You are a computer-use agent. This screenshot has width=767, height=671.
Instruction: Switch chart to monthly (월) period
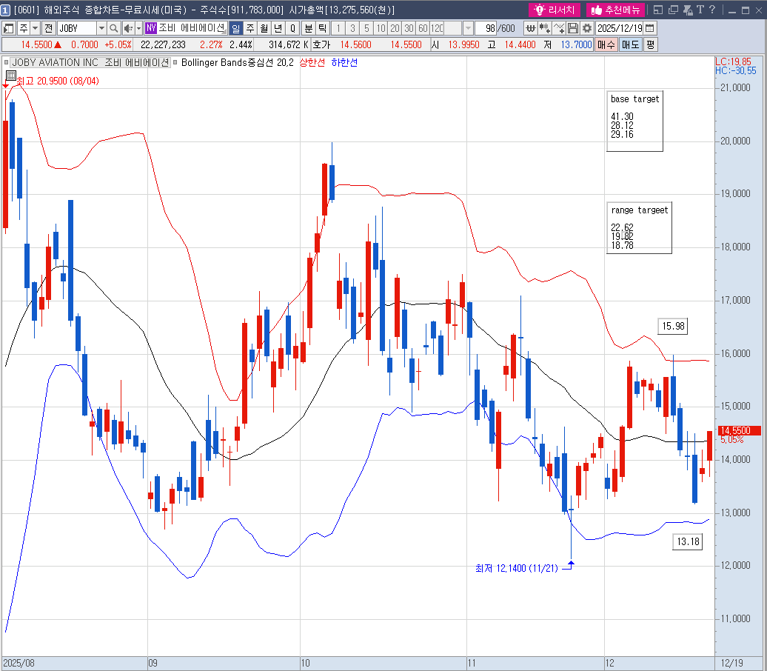pyautogui.click(x=264, y=28)
